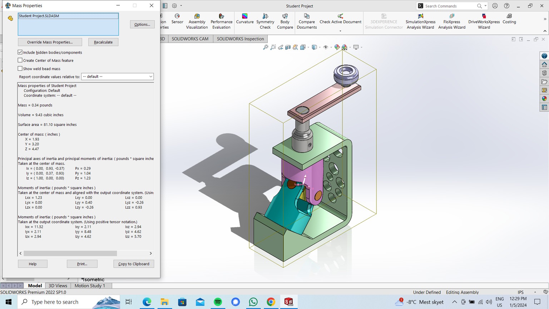Start FloXpress Analysis Wizard
The width and height of the screenshot is (549, 309).
coord(452,21)
